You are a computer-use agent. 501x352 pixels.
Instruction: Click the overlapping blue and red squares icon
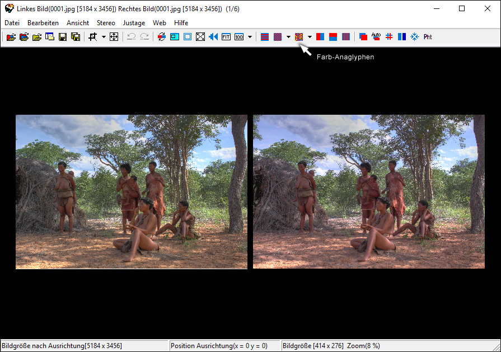363,37
